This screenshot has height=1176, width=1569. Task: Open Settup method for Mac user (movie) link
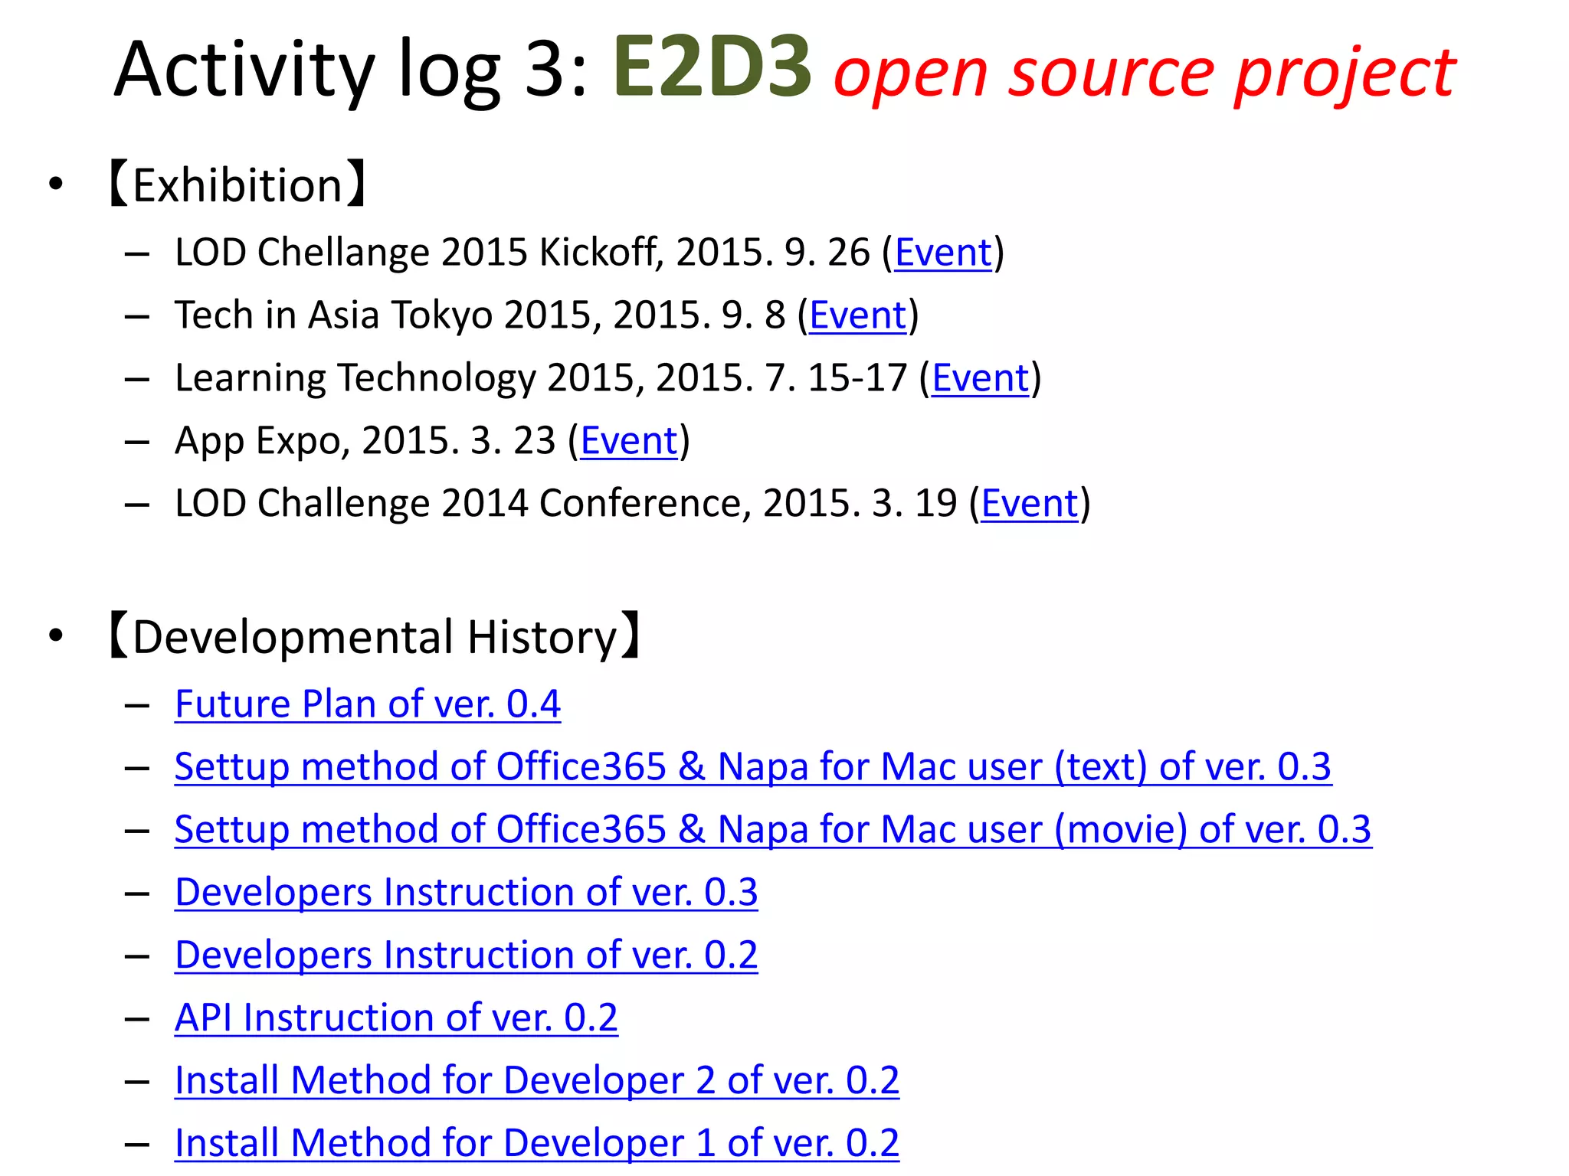tap(773, 830)
